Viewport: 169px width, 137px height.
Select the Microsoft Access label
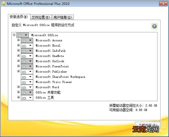coord(49,41)
